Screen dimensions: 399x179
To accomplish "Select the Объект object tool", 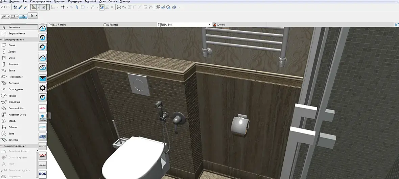I will (19, 127).
